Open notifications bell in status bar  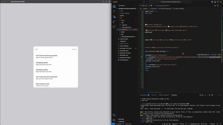221,124
